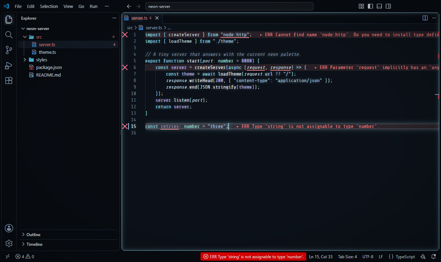This screenshot has width=441, height=262.
Task: Click the red ERR status bar message
Action: click(x=253, y=256)
